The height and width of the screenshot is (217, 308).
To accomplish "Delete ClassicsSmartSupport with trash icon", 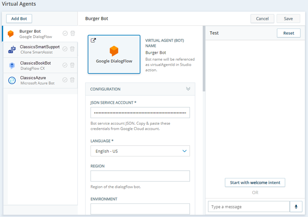I will click(x=72, y=49).
